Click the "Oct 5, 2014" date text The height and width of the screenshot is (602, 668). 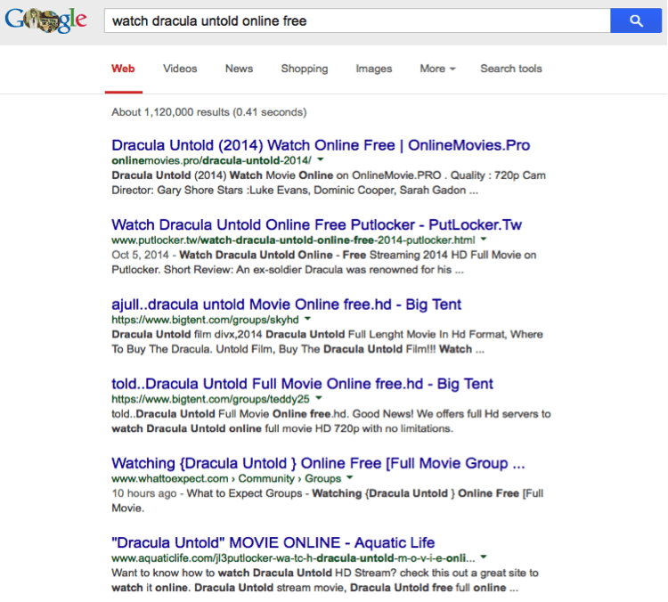point(140,256)
